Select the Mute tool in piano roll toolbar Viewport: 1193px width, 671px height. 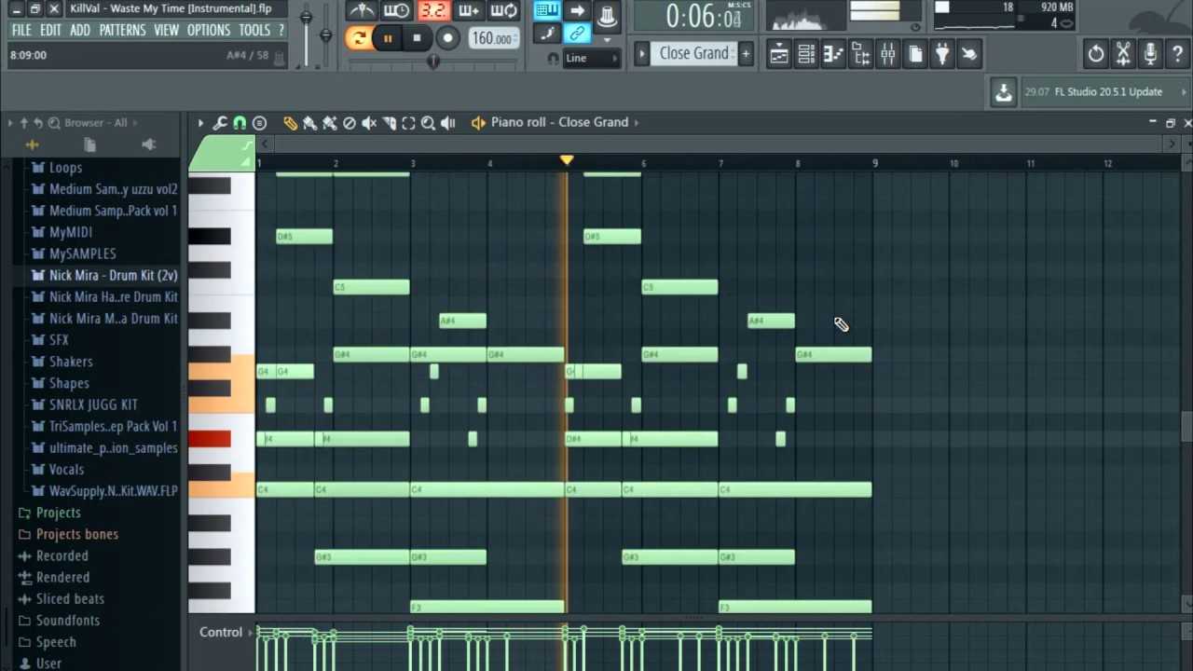coord(369,123)
